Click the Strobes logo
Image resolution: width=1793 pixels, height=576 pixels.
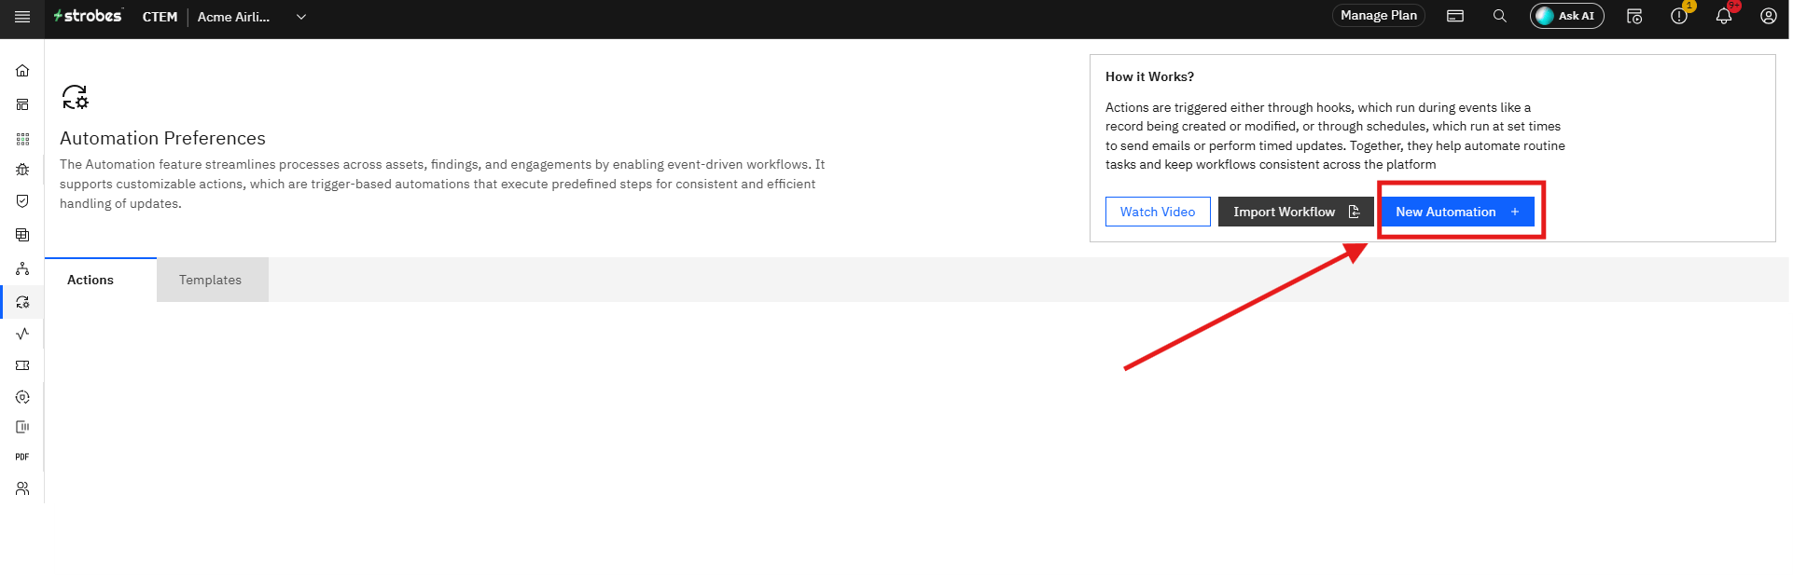tap(88, 16)
